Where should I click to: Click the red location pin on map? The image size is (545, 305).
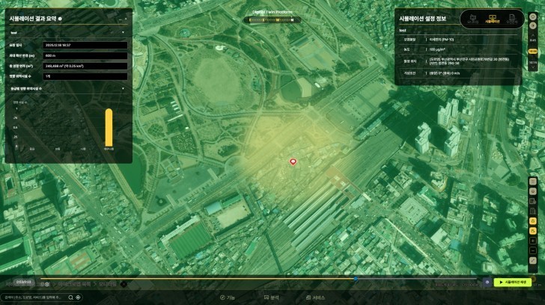tap(293, 161)
